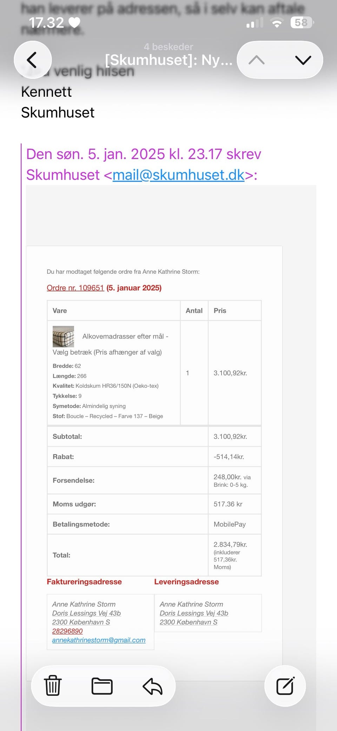Tap the quoted date line from 5. jan. 2025
Viewport: 337px width, 731px height.
(144, 154)
